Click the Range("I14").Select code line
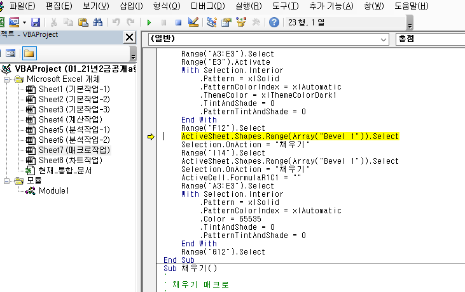This screenshot has height=292, width=465. pos(223,153)
